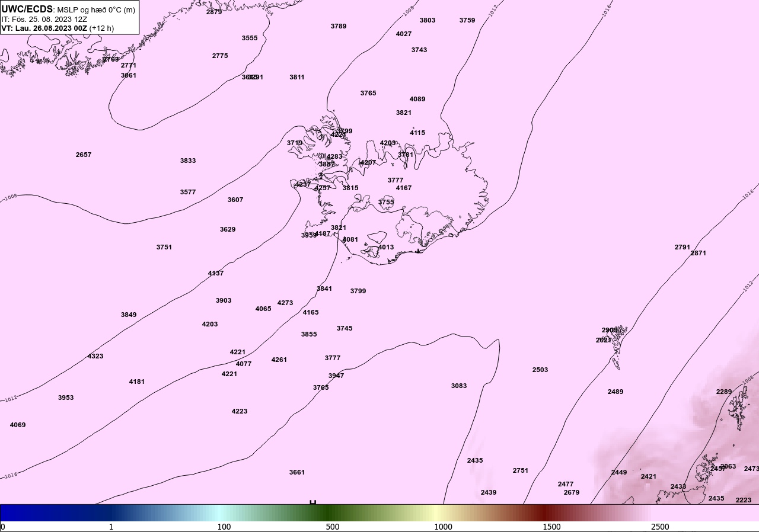The image size is (759, 532).
Task: Select the 2871 label
Action: tap(699, 253)
